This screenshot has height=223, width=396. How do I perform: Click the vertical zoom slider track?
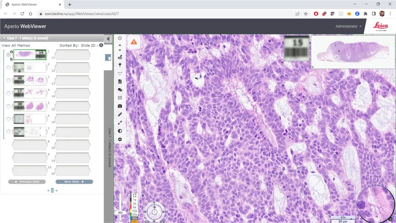coord(120,201)
